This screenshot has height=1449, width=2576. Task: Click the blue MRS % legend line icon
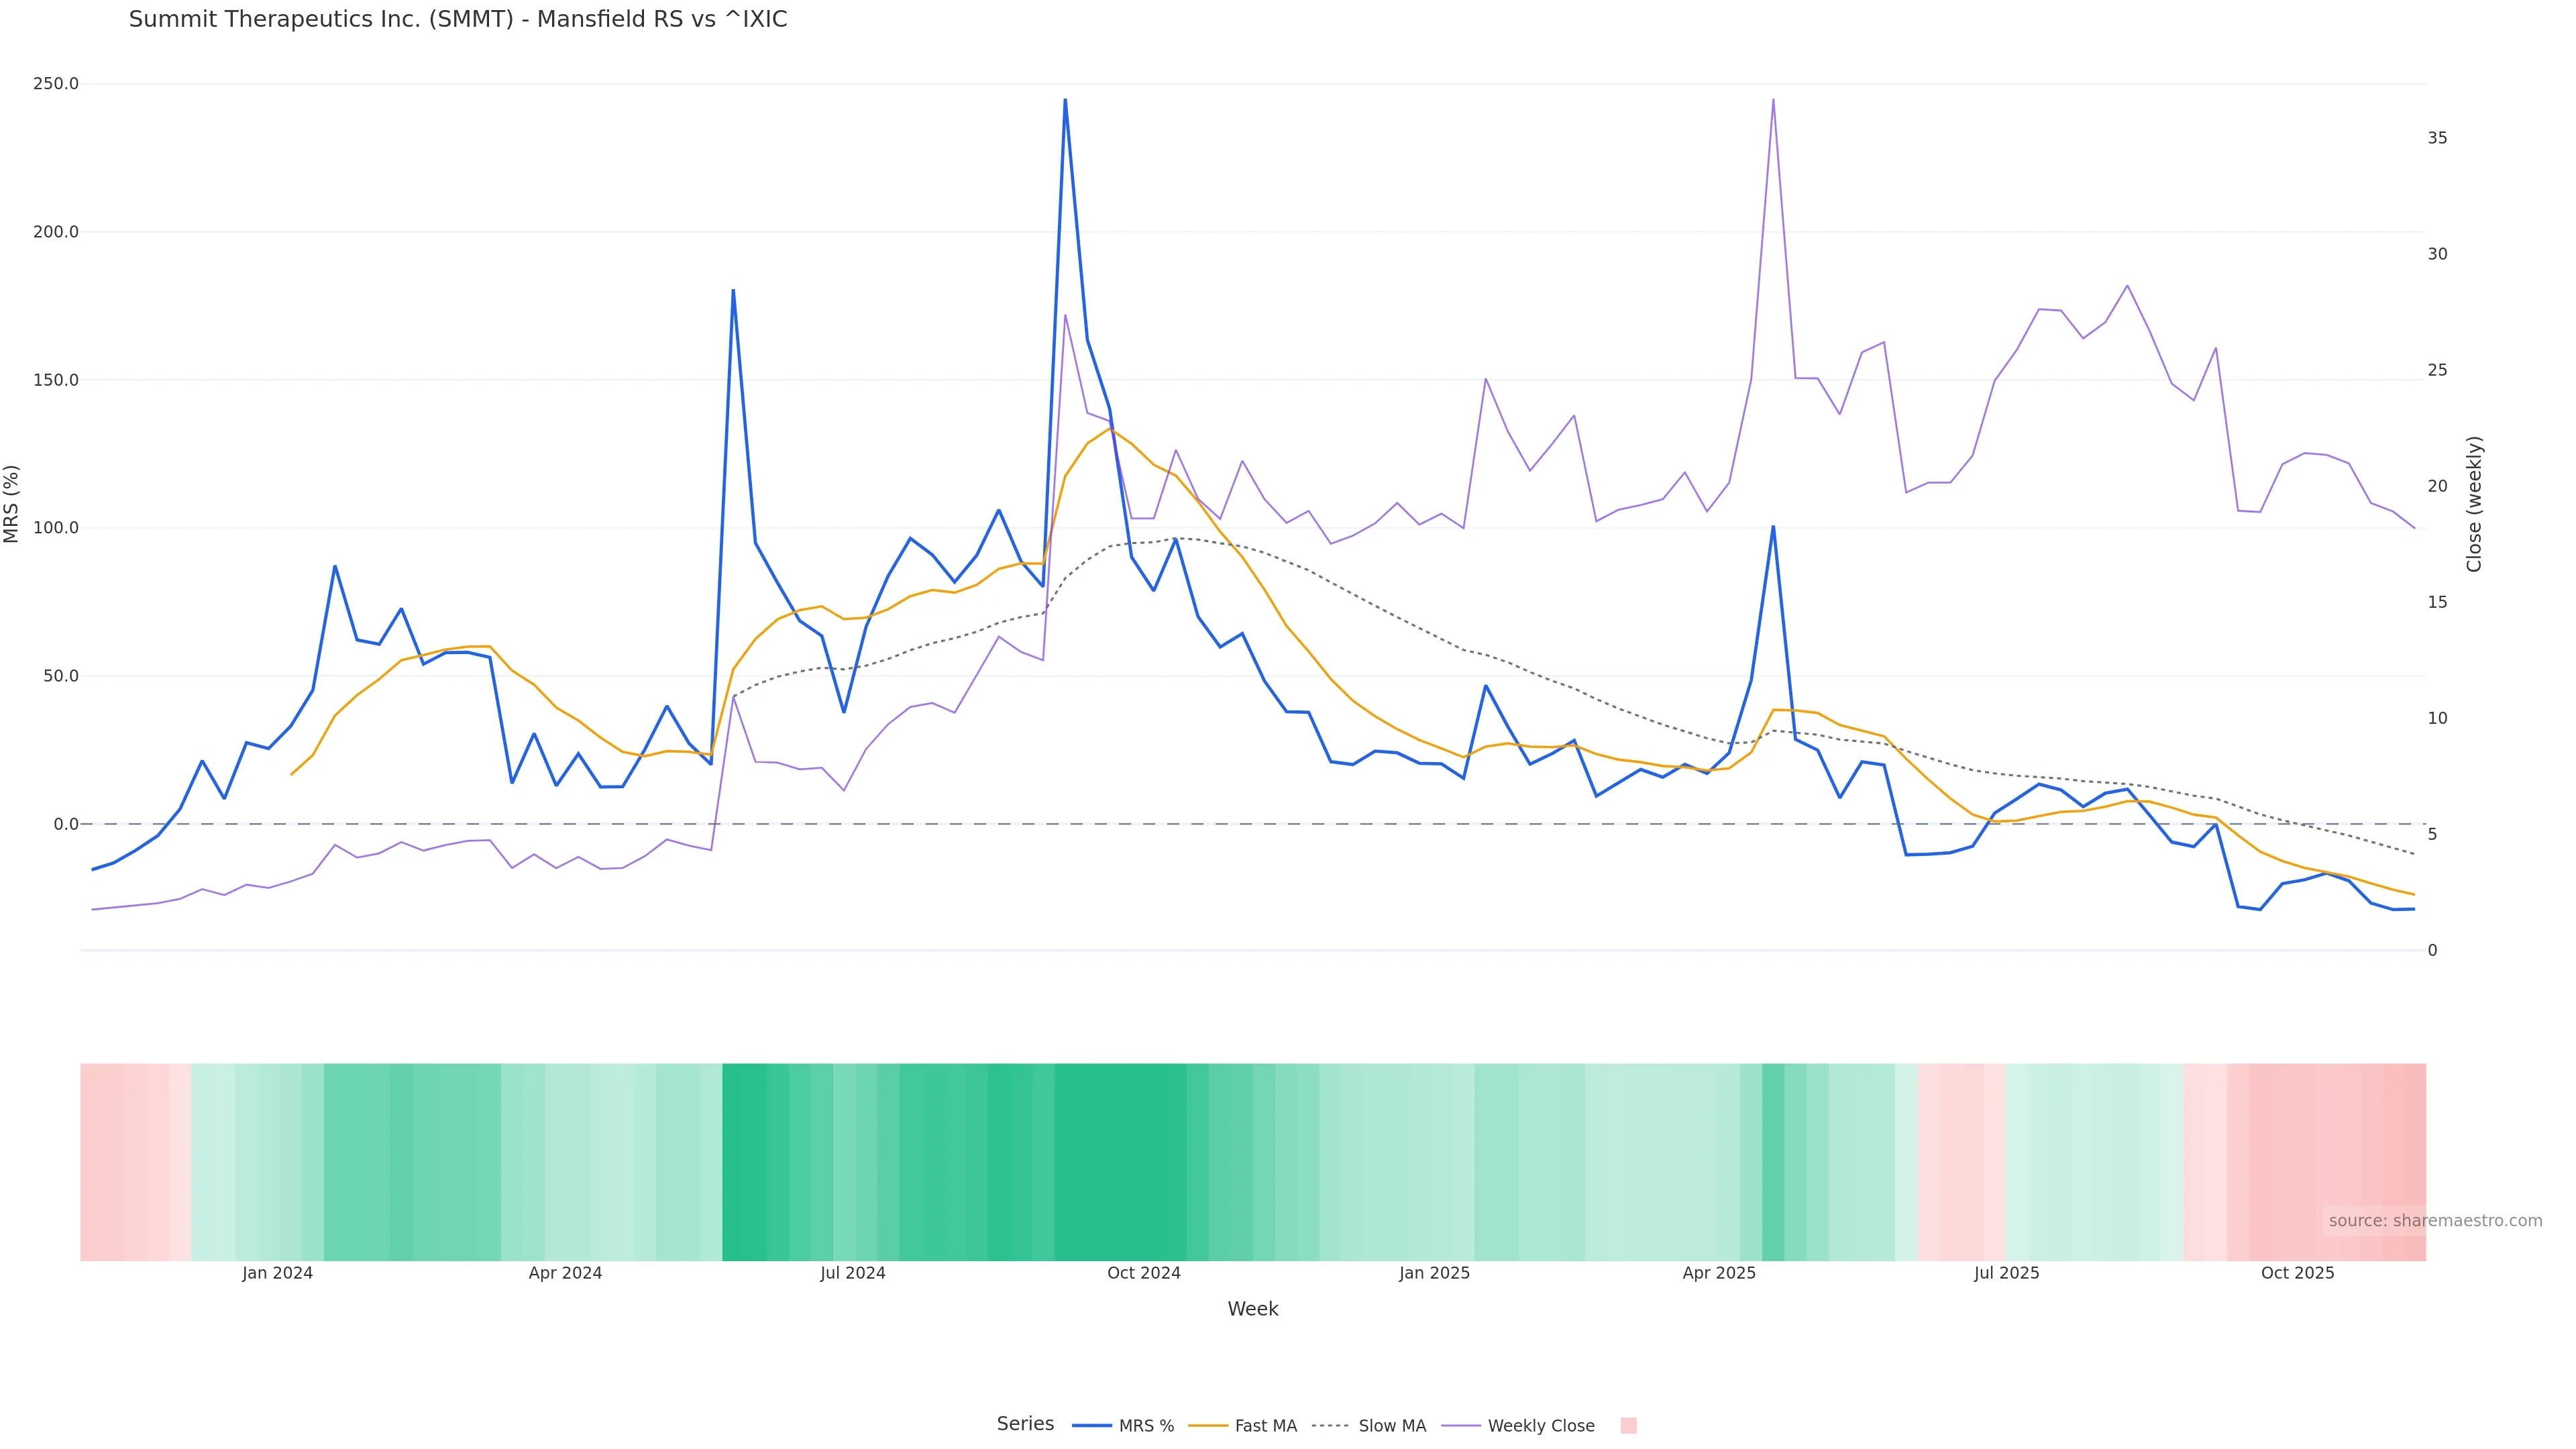click(x=1091, y=1426)
